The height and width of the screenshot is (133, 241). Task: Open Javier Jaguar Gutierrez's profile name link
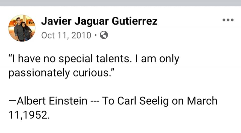point(99,21)
